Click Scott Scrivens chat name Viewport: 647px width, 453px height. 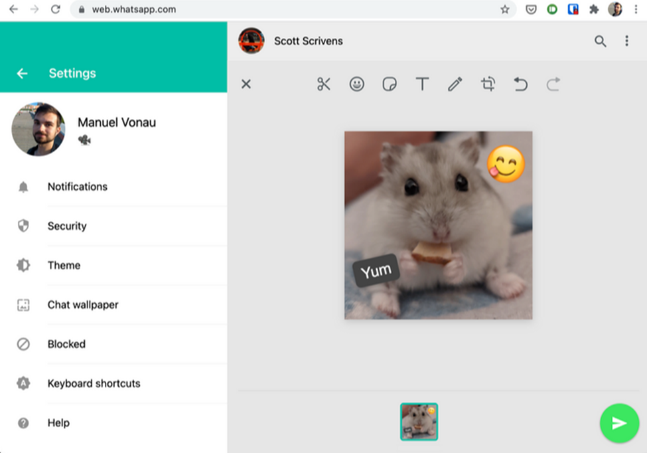pos(308,41)
